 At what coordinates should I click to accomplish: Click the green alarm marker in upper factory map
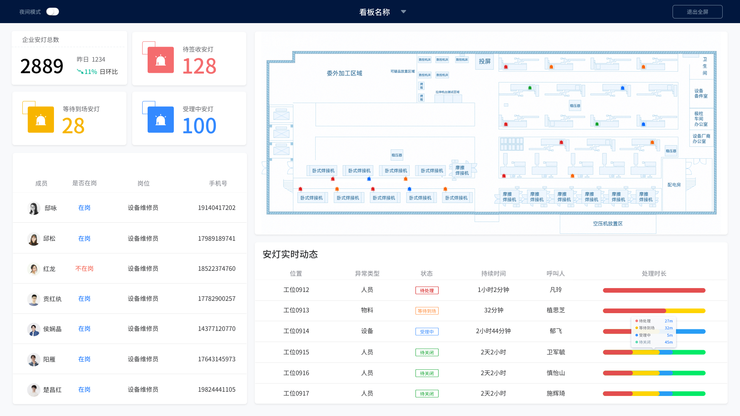point(530,87)
